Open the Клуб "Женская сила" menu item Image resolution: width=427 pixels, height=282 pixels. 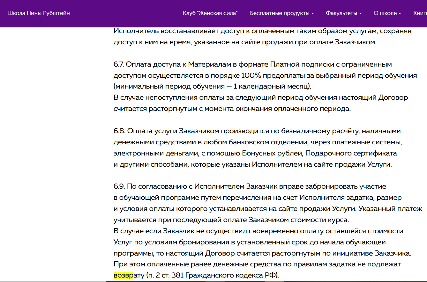(210, 13)
